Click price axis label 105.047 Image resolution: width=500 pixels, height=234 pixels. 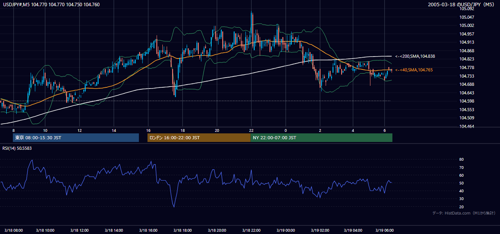(x=466, y=17)
